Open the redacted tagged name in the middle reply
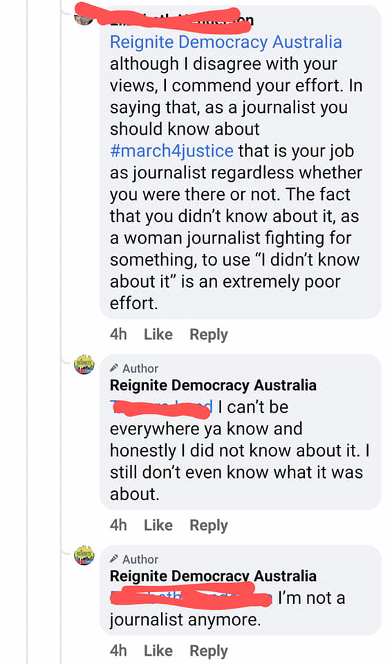The image size is (392, 664). coord(161,407)
